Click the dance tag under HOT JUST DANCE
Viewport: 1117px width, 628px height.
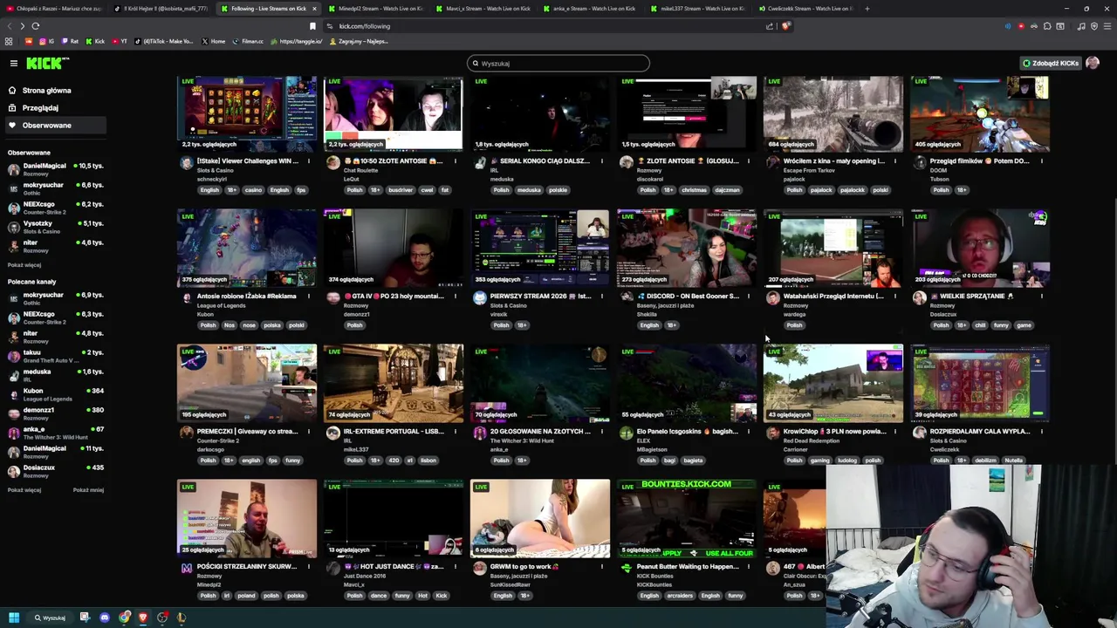tap(378, 596)
